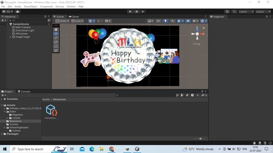Open Undo History button
Viewport: 273px width, 153px height.
point(227,11)
